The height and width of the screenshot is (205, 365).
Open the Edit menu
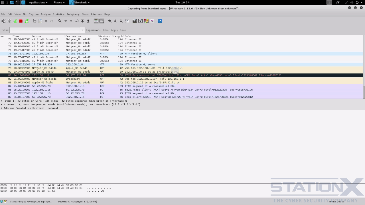click(10, 14)
